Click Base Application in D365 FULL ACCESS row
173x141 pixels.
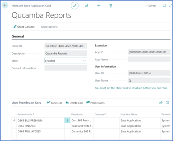click(140, 131)
